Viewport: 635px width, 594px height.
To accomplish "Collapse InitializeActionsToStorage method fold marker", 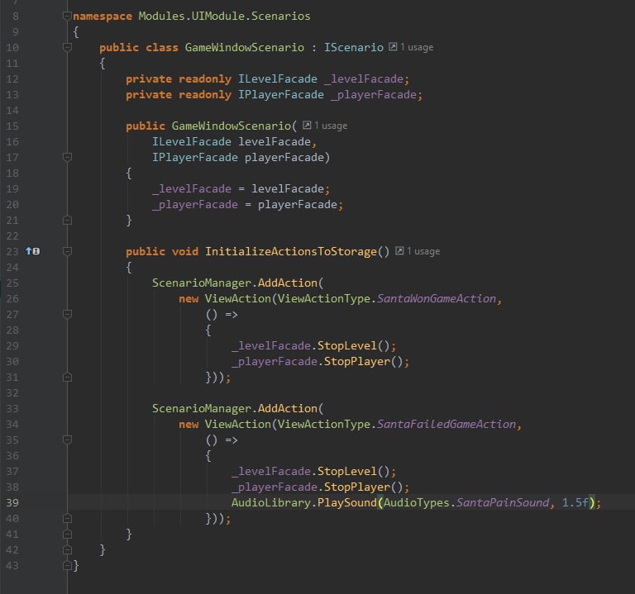I will [x=67, y=251].
